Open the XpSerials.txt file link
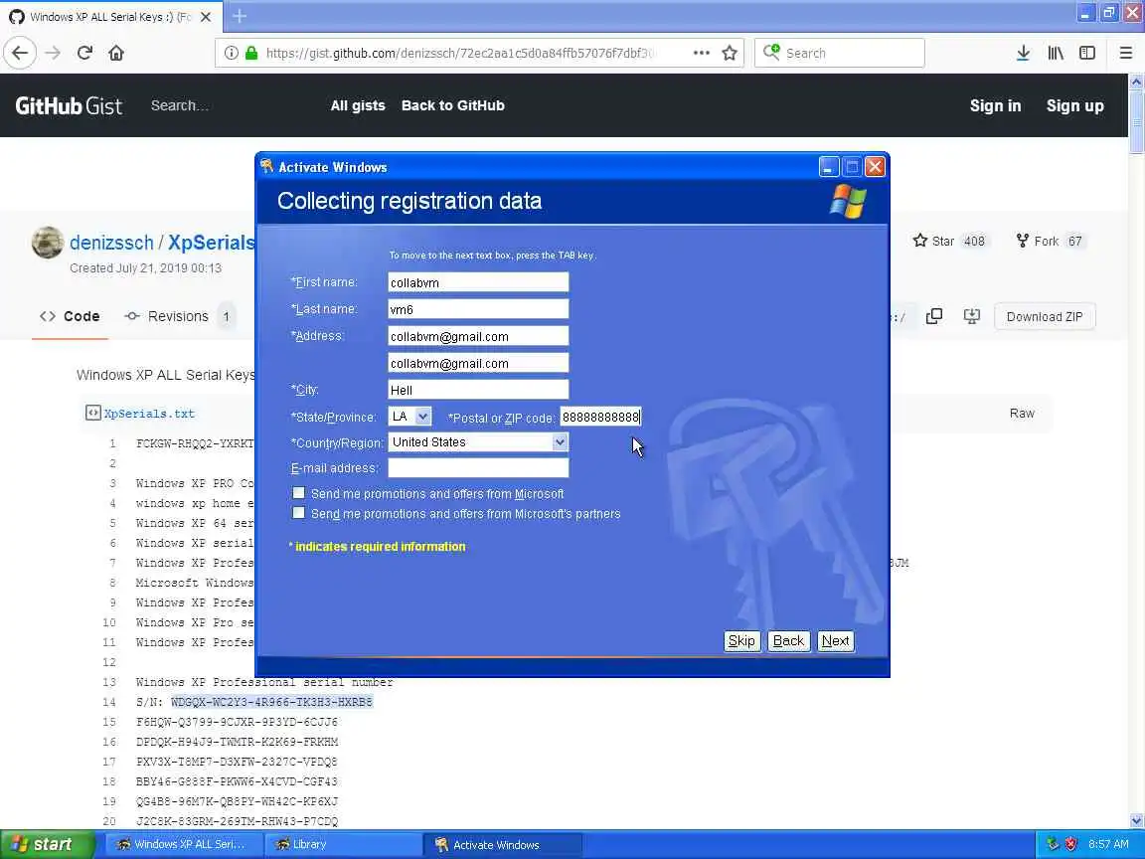This screenshot has height=859, width=1145. pyautogui.click(x=149, y=414)
